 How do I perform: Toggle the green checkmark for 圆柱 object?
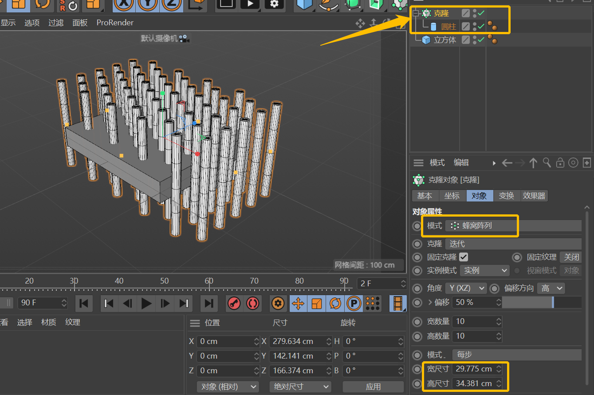tap(481, 27)
